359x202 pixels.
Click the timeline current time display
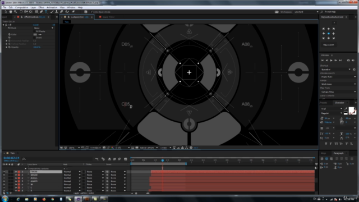[11, 158]
